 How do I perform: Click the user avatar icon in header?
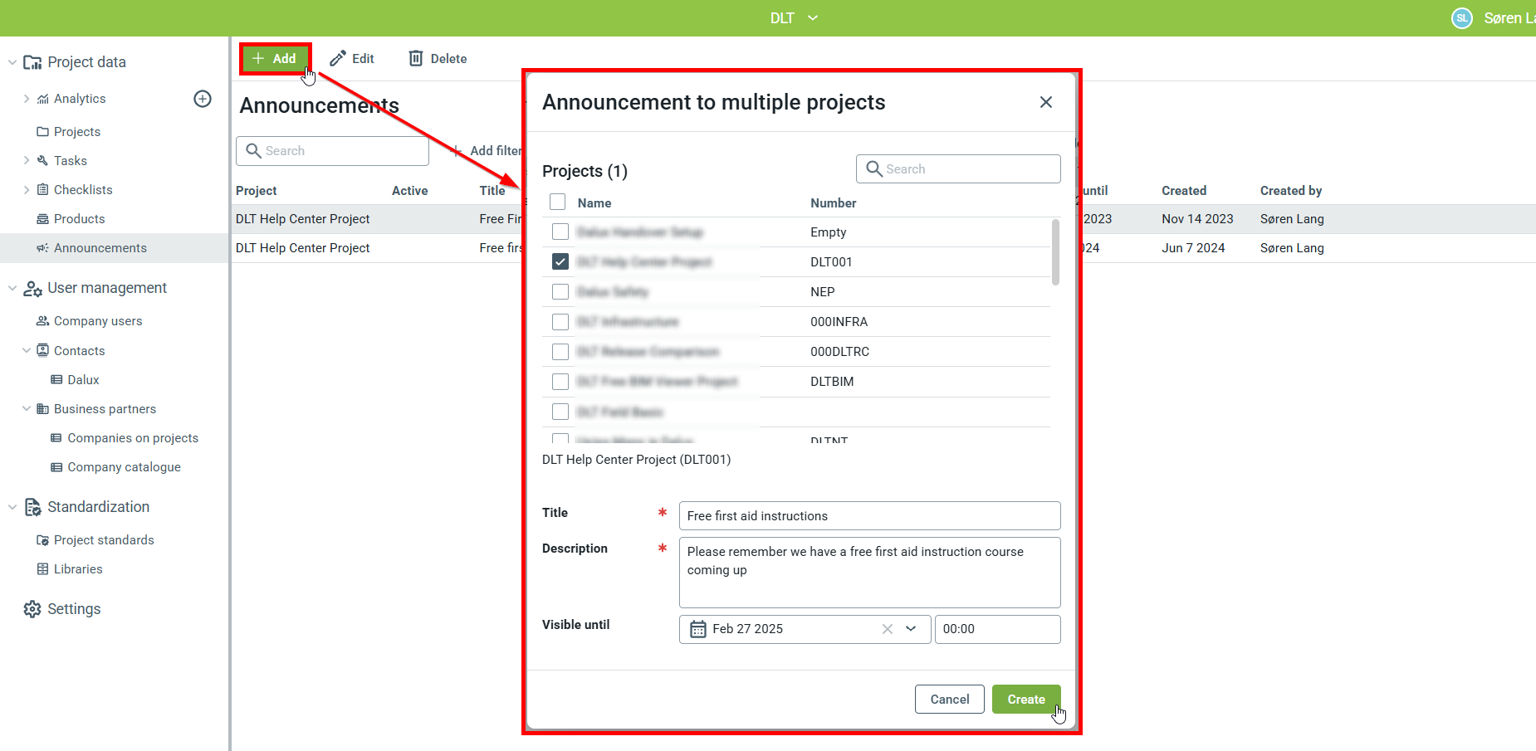[x=1461, y=18]
